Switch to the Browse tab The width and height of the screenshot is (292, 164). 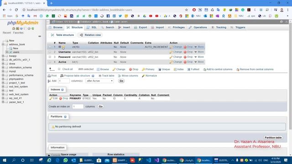click(56, 27)
